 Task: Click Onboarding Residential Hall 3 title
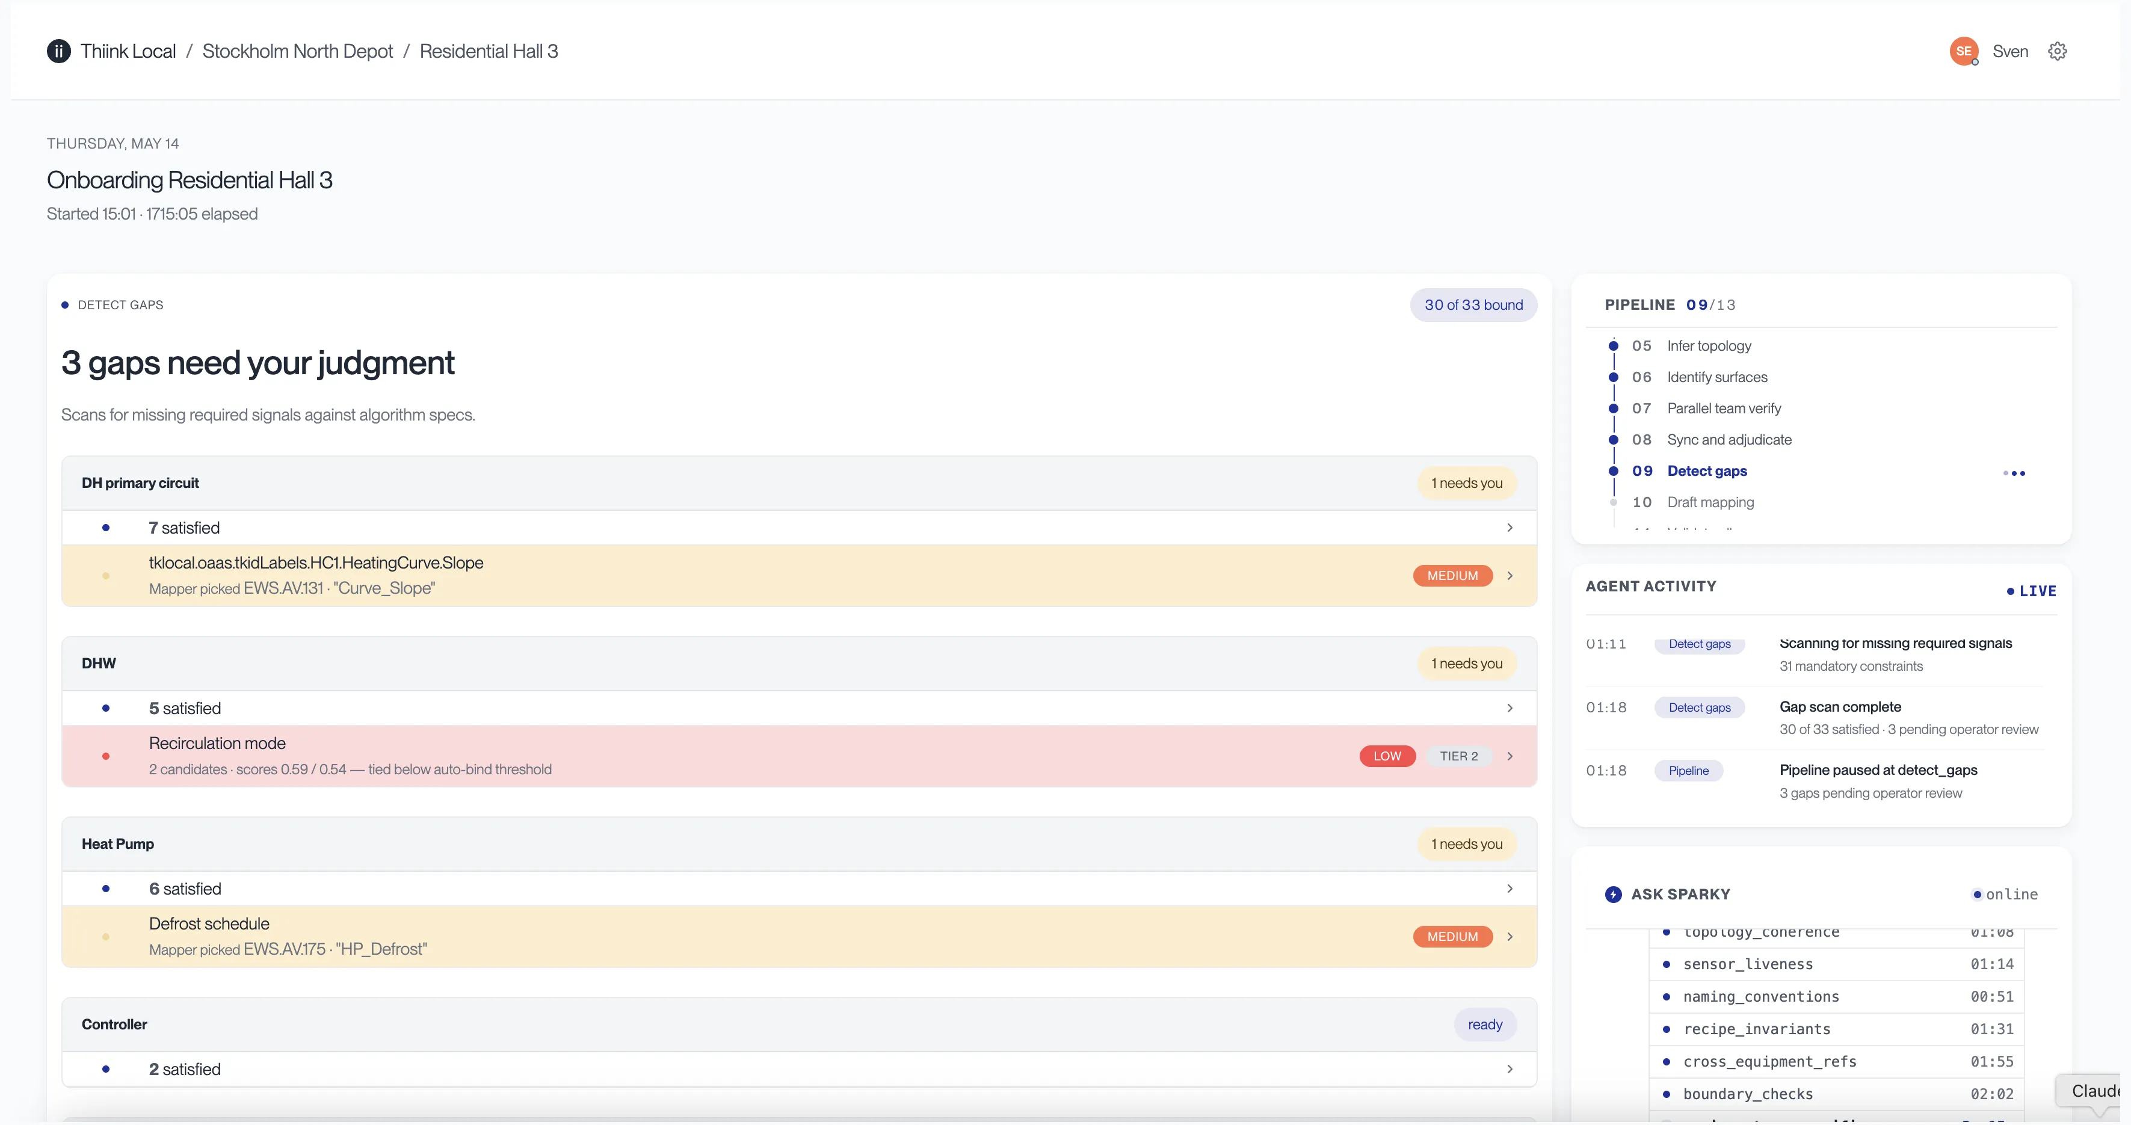190,179
